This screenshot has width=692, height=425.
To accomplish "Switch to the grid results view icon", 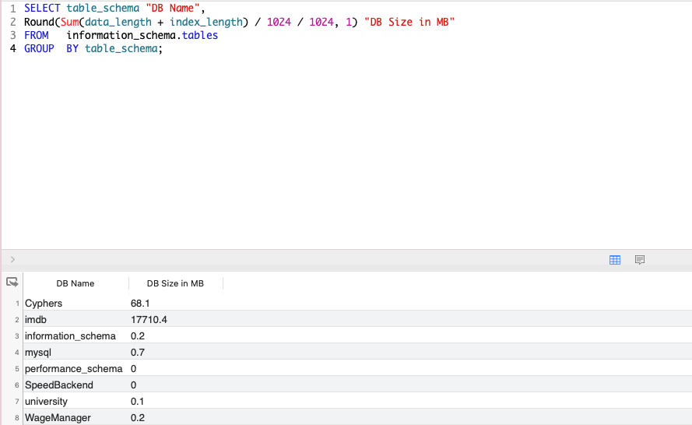I will tap(615, 260).
